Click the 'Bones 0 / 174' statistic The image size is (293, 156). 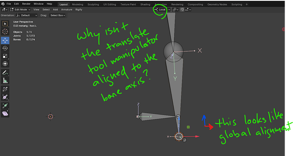tap(24, 39)
